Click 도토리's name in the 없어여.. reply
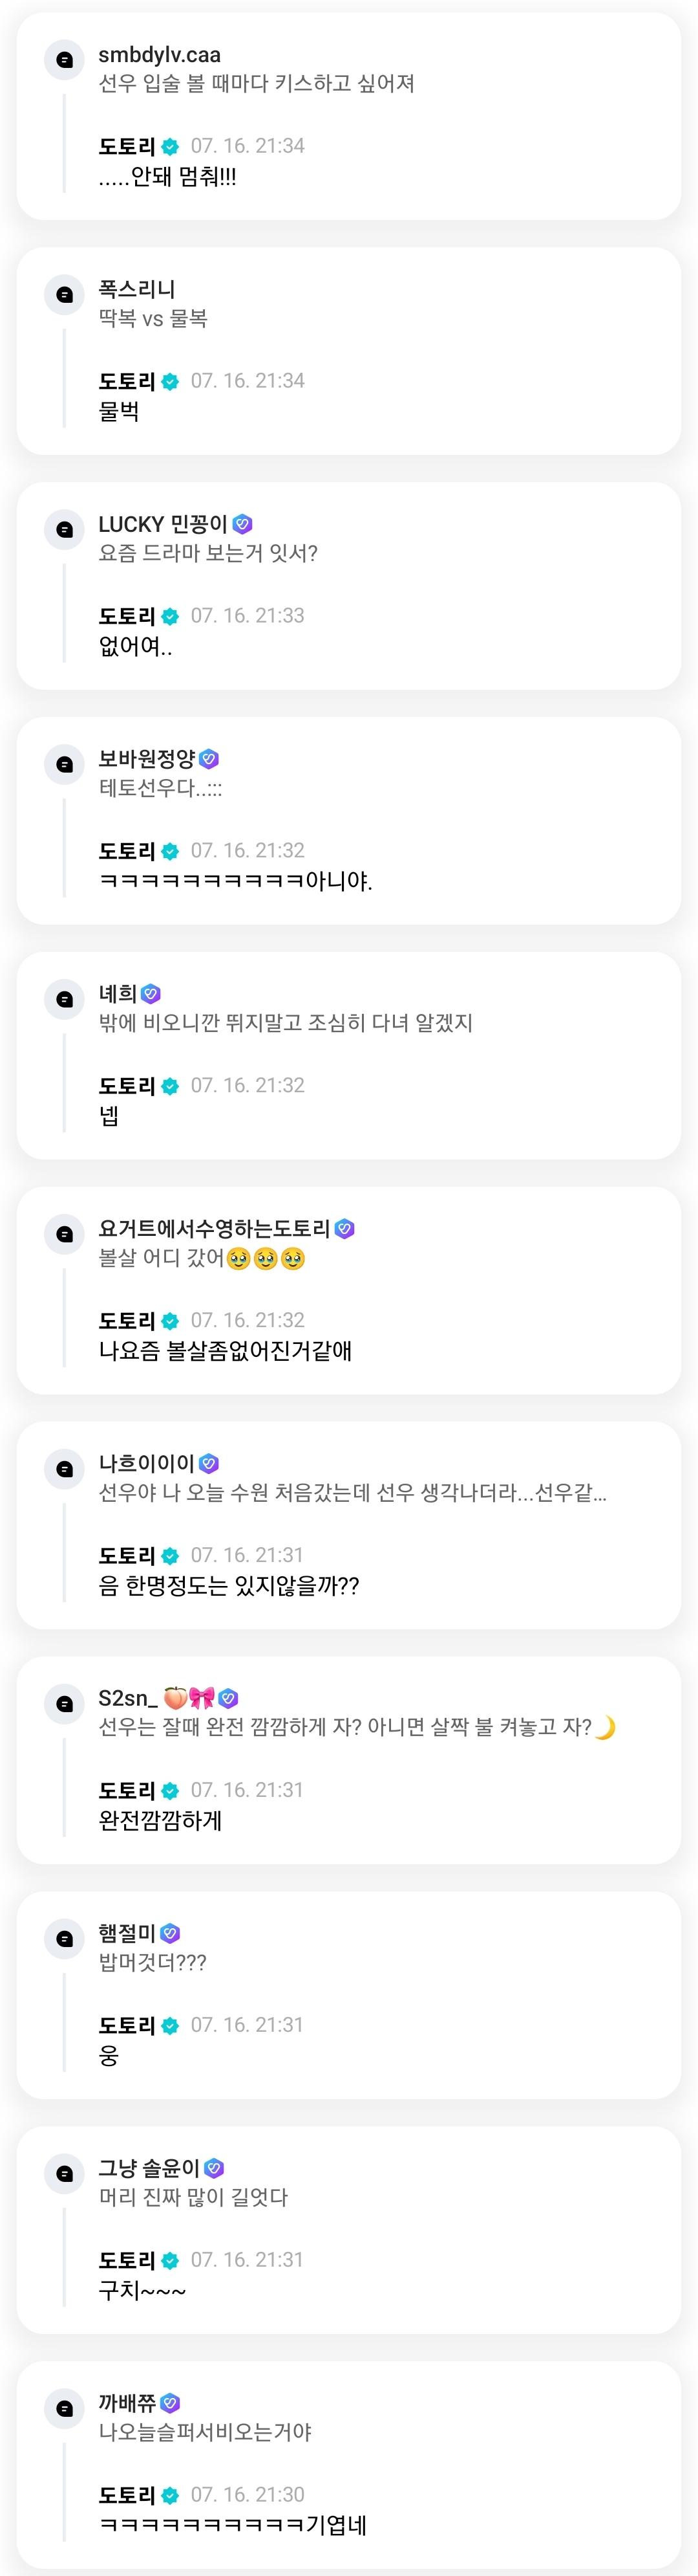Screen dimensions: 698x2576 click(x=127, y=616)
